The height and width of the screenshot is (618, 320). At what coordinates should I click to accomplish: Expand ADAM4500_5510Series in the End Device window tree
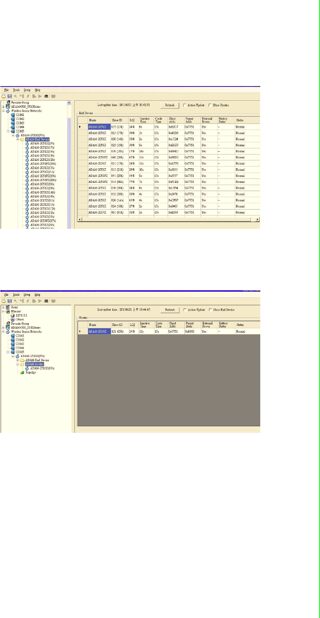click(3, 107)
